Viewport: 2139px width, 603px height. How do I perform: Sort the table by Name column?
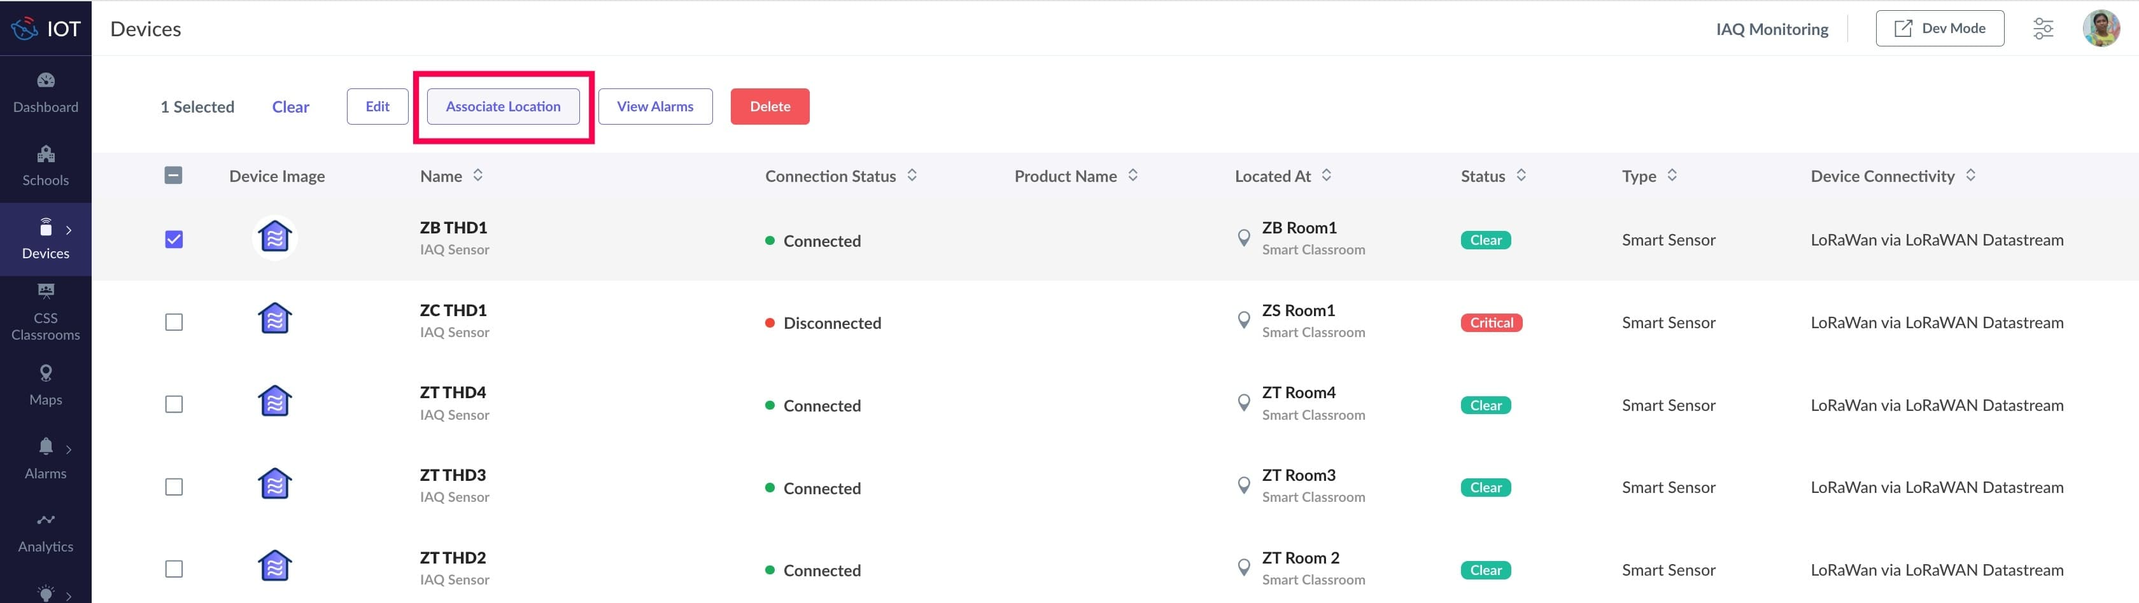pos(478,175)
